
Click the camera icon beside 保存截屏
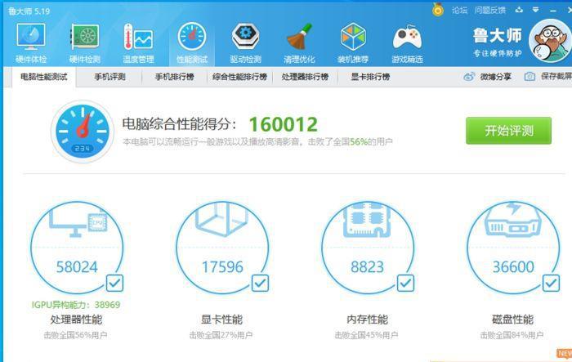(x=530, y=77)
